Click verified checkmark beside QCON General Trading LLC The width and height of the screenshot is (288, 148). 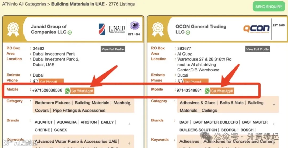(x=188, y=33)
